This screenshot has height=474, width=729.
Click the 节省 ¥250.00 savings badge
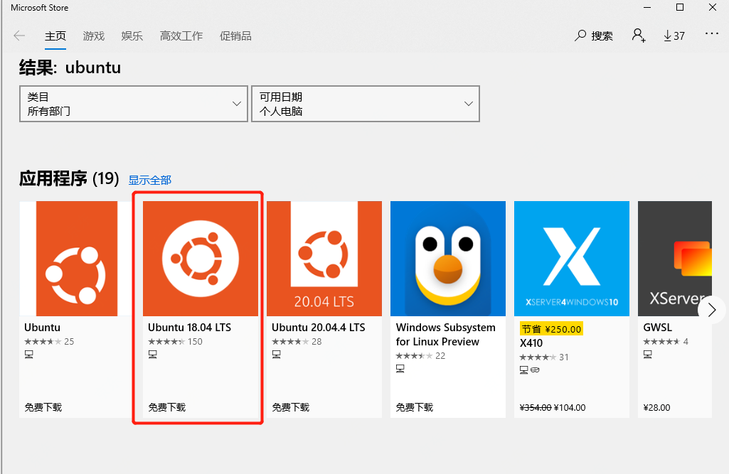coord(551,329)
